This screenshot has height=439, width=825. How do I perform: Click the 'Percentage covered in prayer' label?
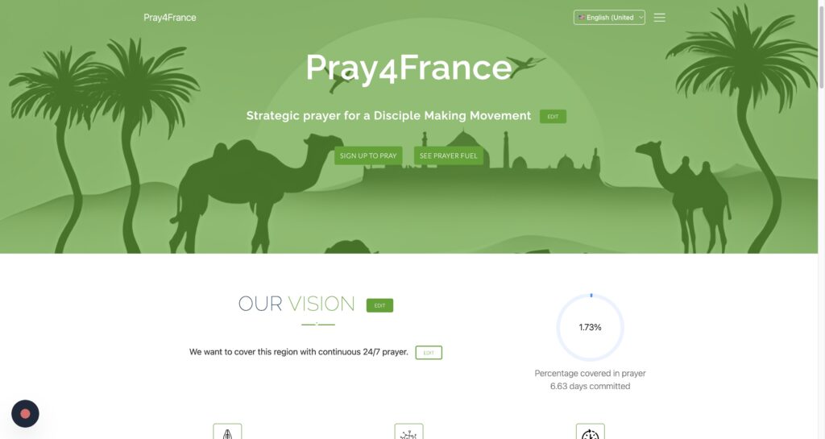point(591,373)
